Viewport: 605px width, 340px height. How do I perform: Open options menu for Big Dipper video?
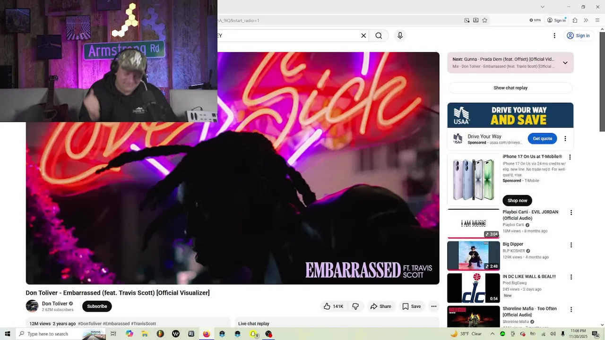[x=571, y=245]
